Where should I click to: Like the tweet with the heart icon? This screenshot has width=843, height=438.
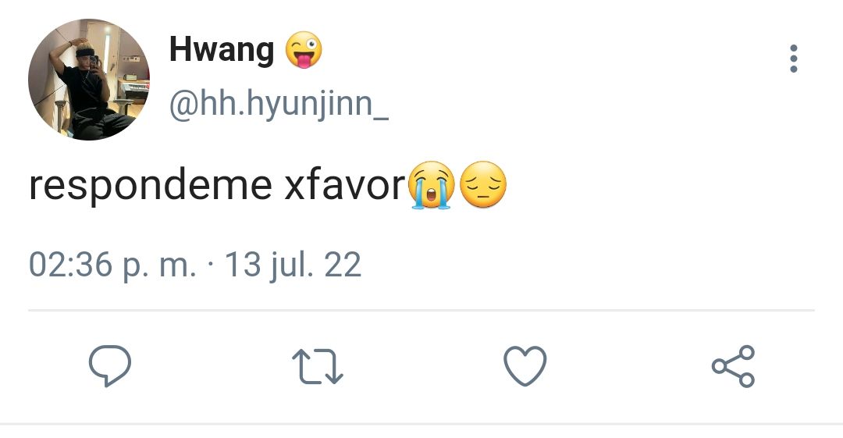(525, 366)
